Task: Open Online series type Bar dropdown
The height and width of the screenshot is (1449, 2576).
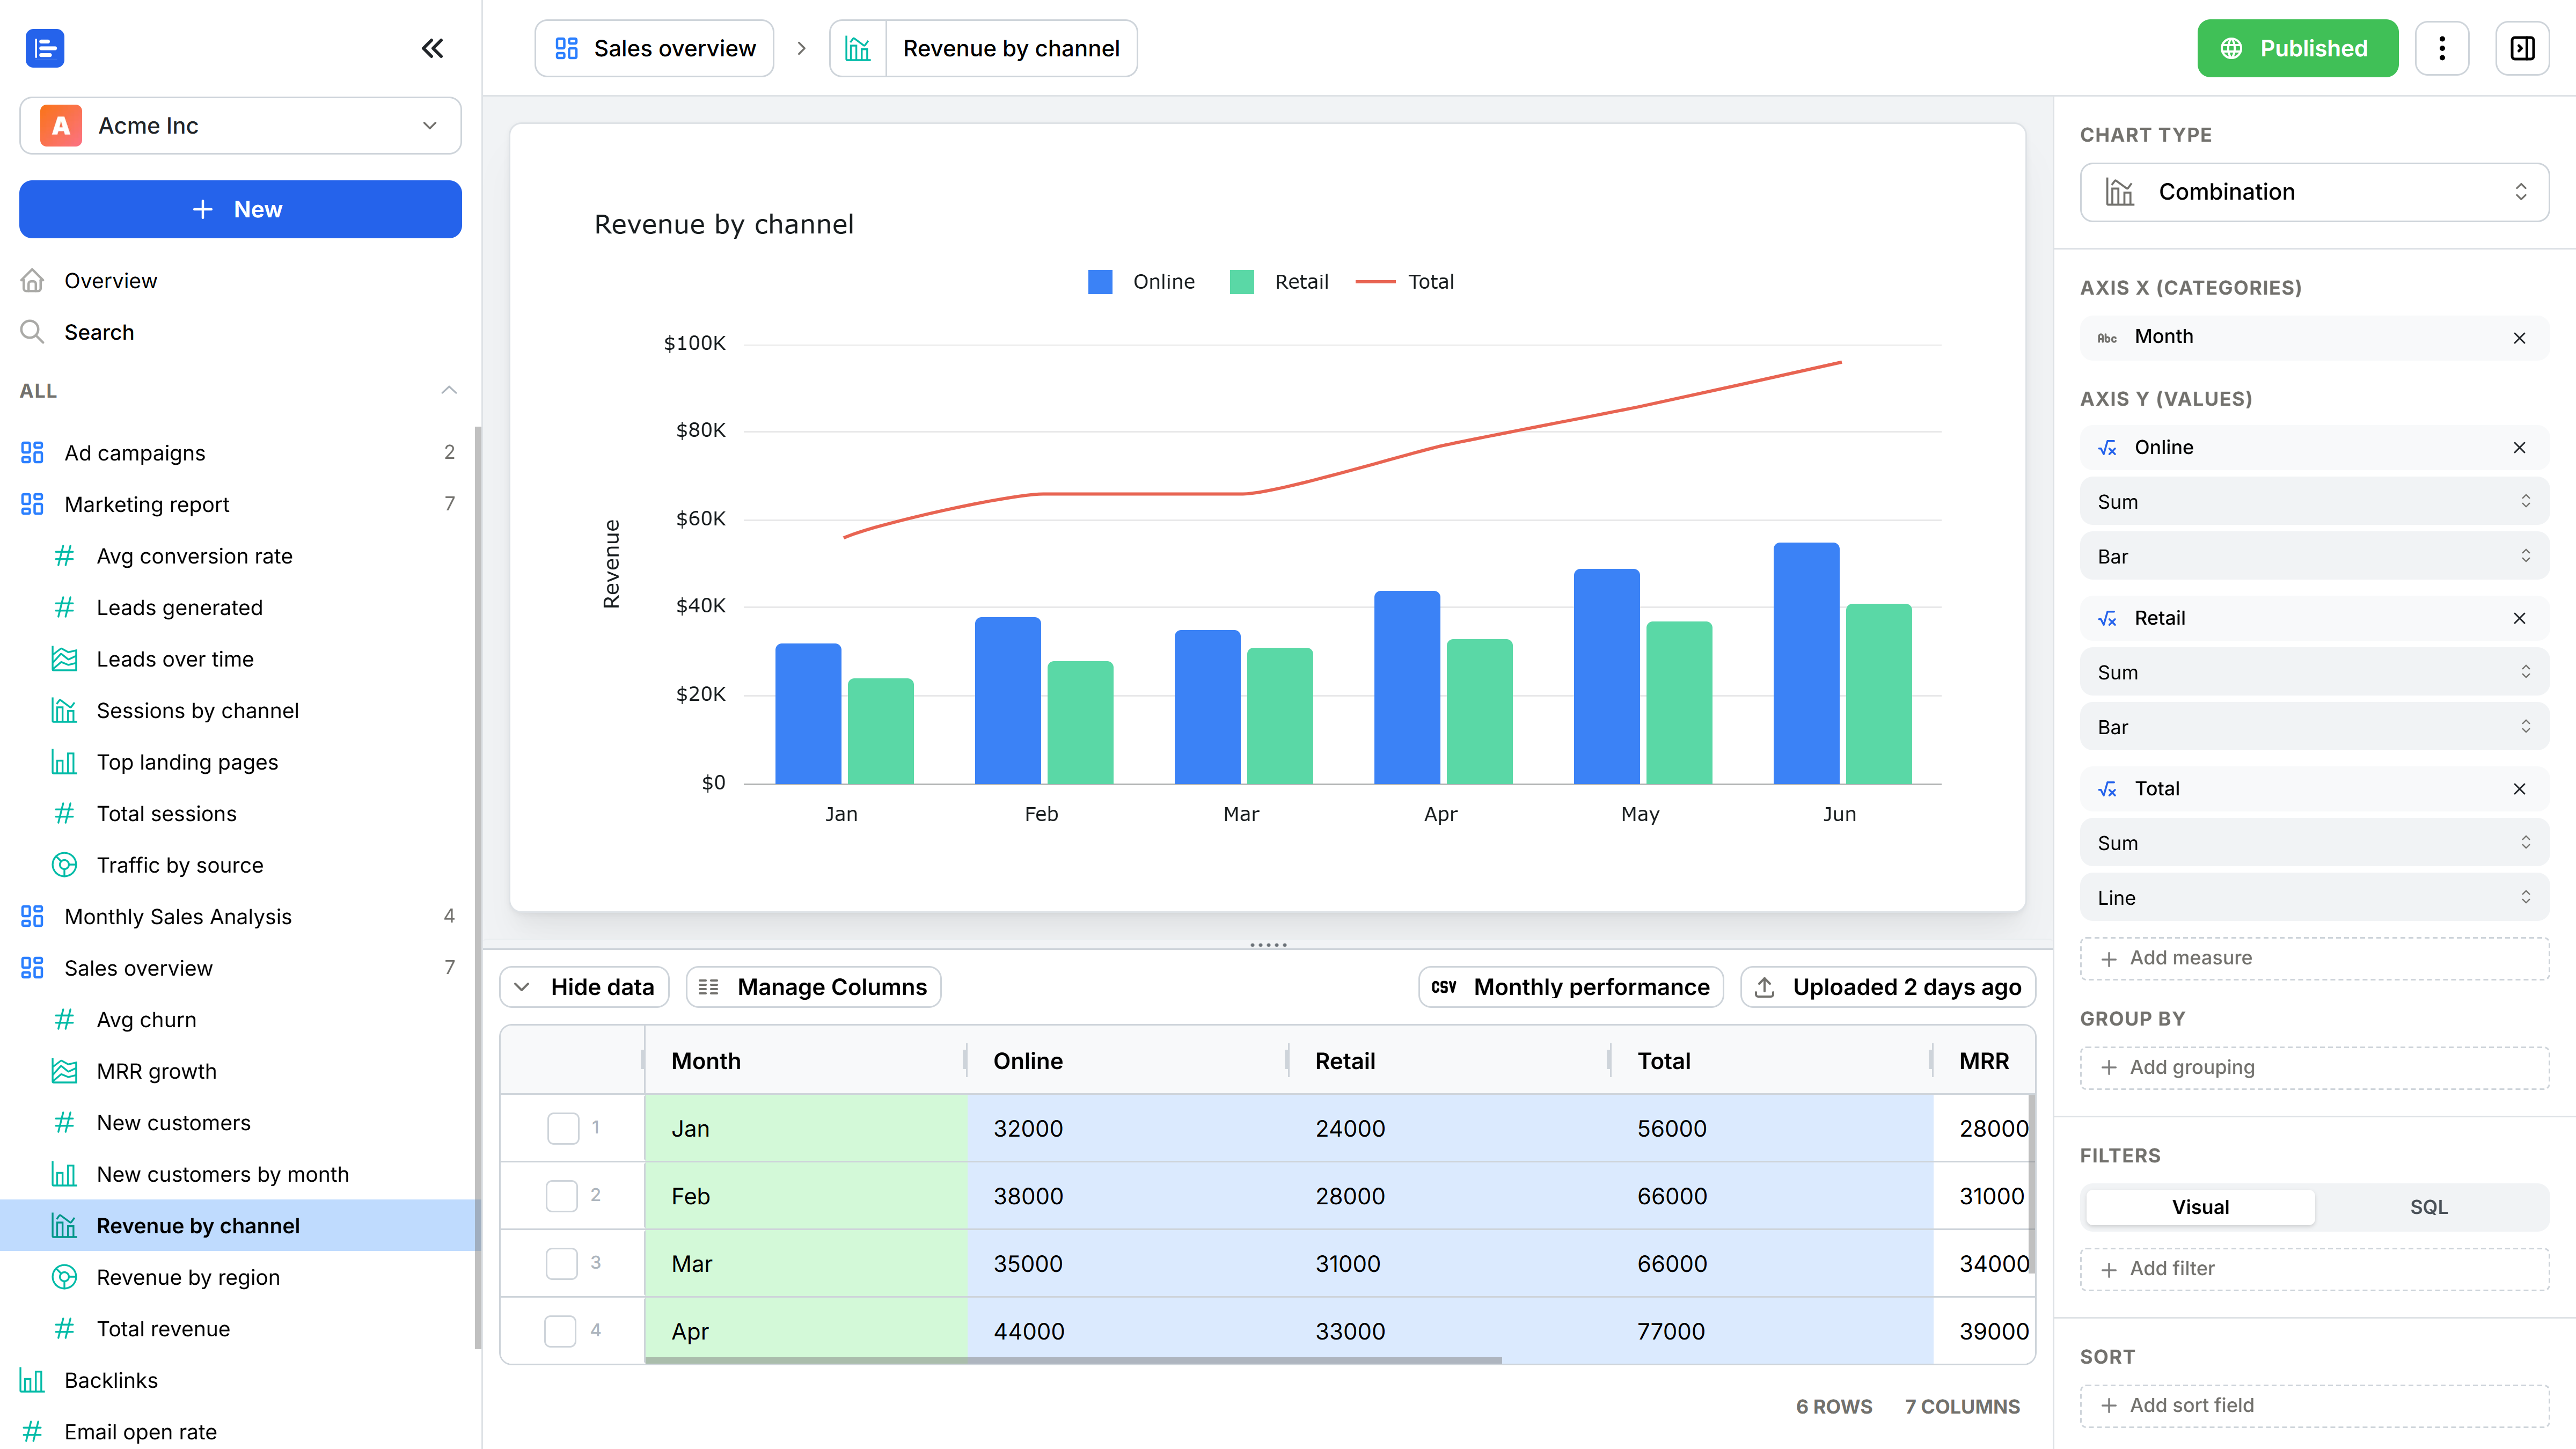Action: point(2314,556)
